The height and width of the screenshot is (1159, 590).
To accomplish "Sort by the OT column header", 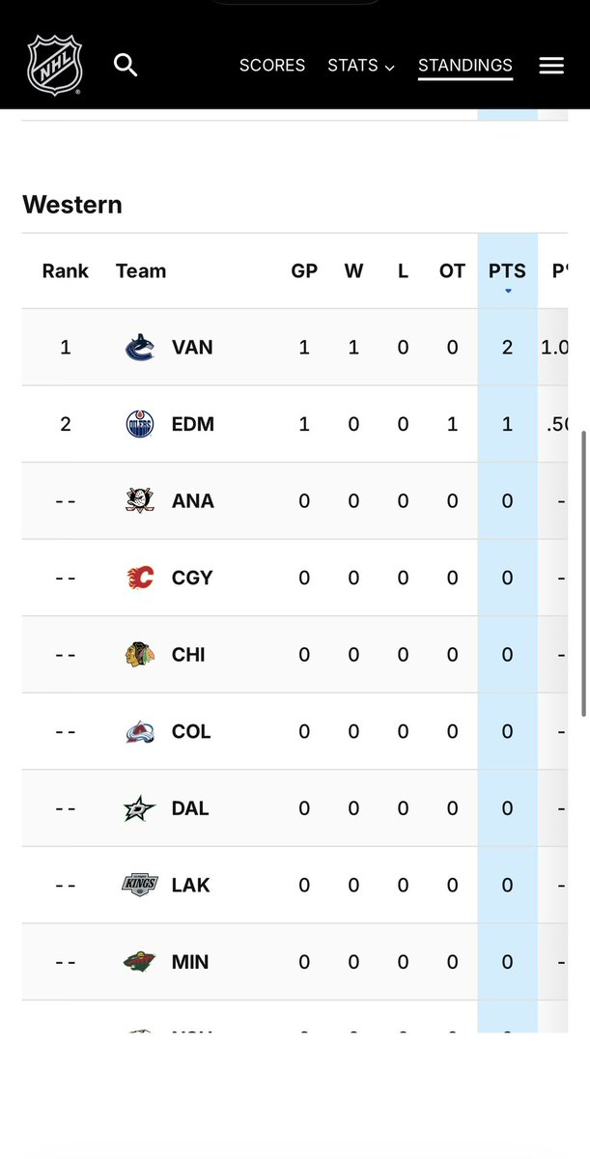I will (452, 271).
